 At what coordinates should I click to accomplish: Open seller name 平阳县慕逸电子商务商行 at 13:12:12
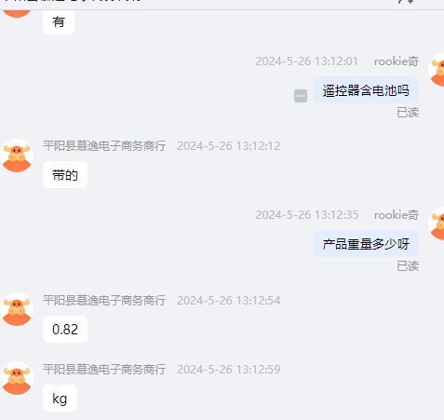click(x=104, y=146)
